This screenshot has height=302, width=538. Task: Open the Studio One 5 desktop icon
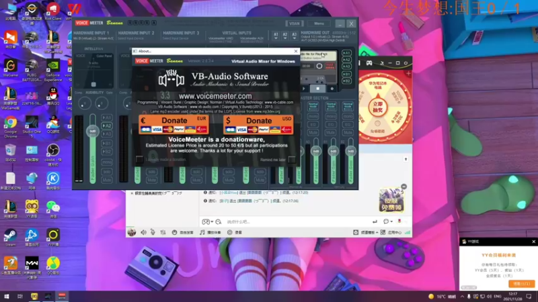[32, 125]
